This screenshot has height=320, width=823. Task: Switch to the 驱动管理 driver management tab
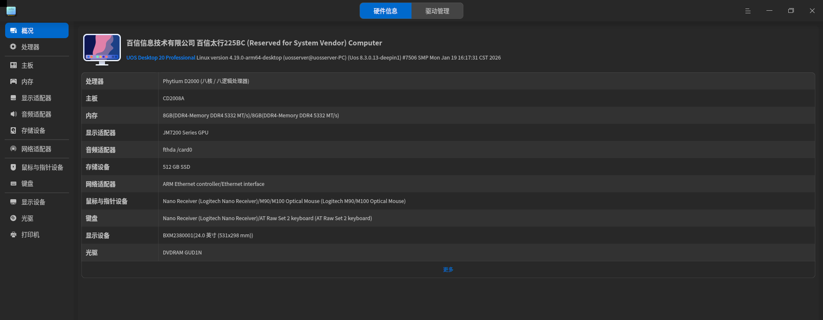tap(437, 11)
